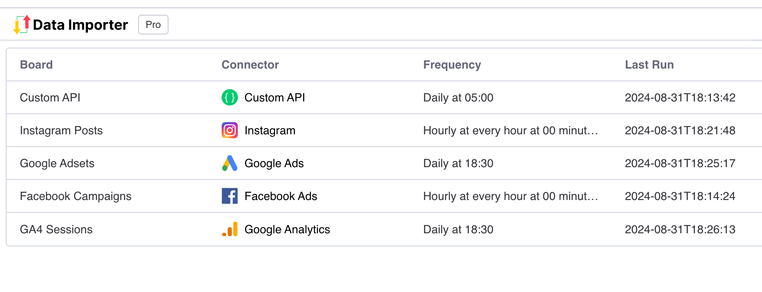Screen dimensions: 762x292
Task: Click the Google Ads connector icon
Action: point(230,163)
